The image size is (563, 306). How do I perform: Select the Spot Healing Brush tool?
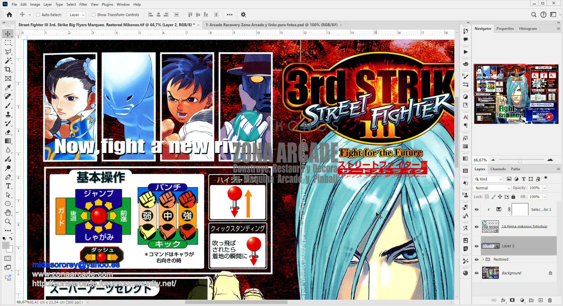click(x=8, y=96)
